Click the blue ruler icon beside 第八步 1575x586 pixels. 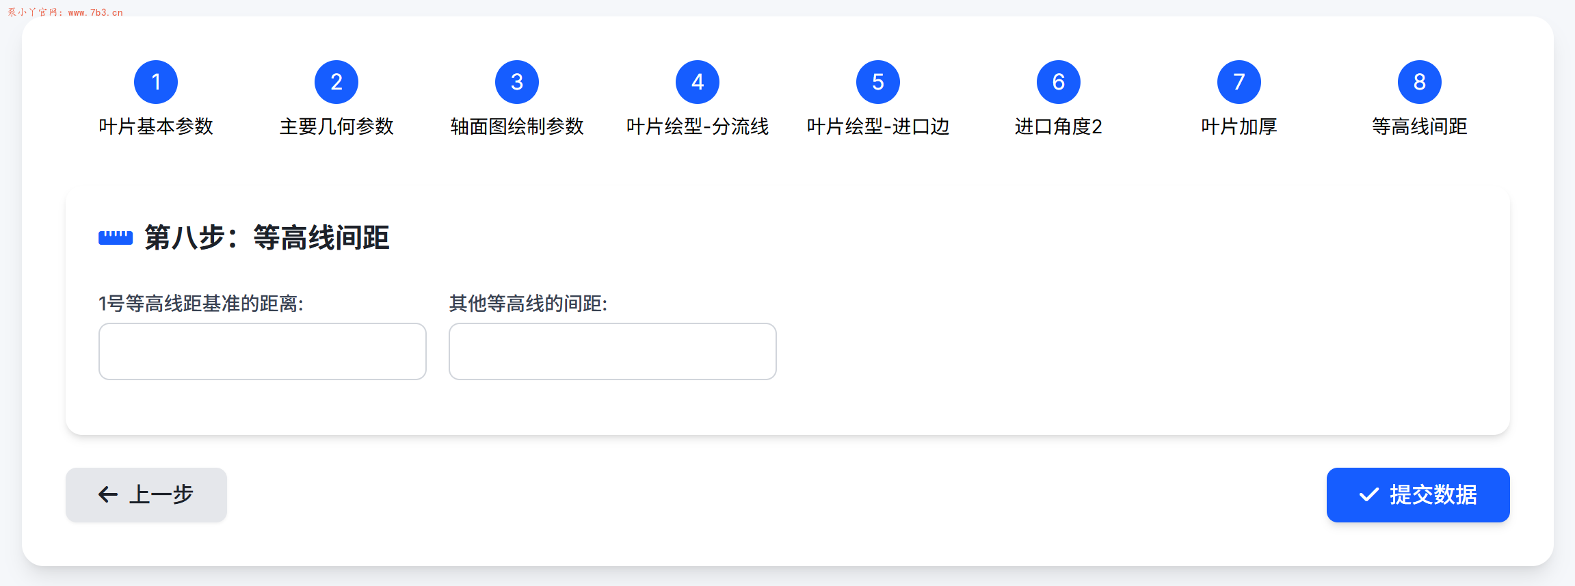116,237
